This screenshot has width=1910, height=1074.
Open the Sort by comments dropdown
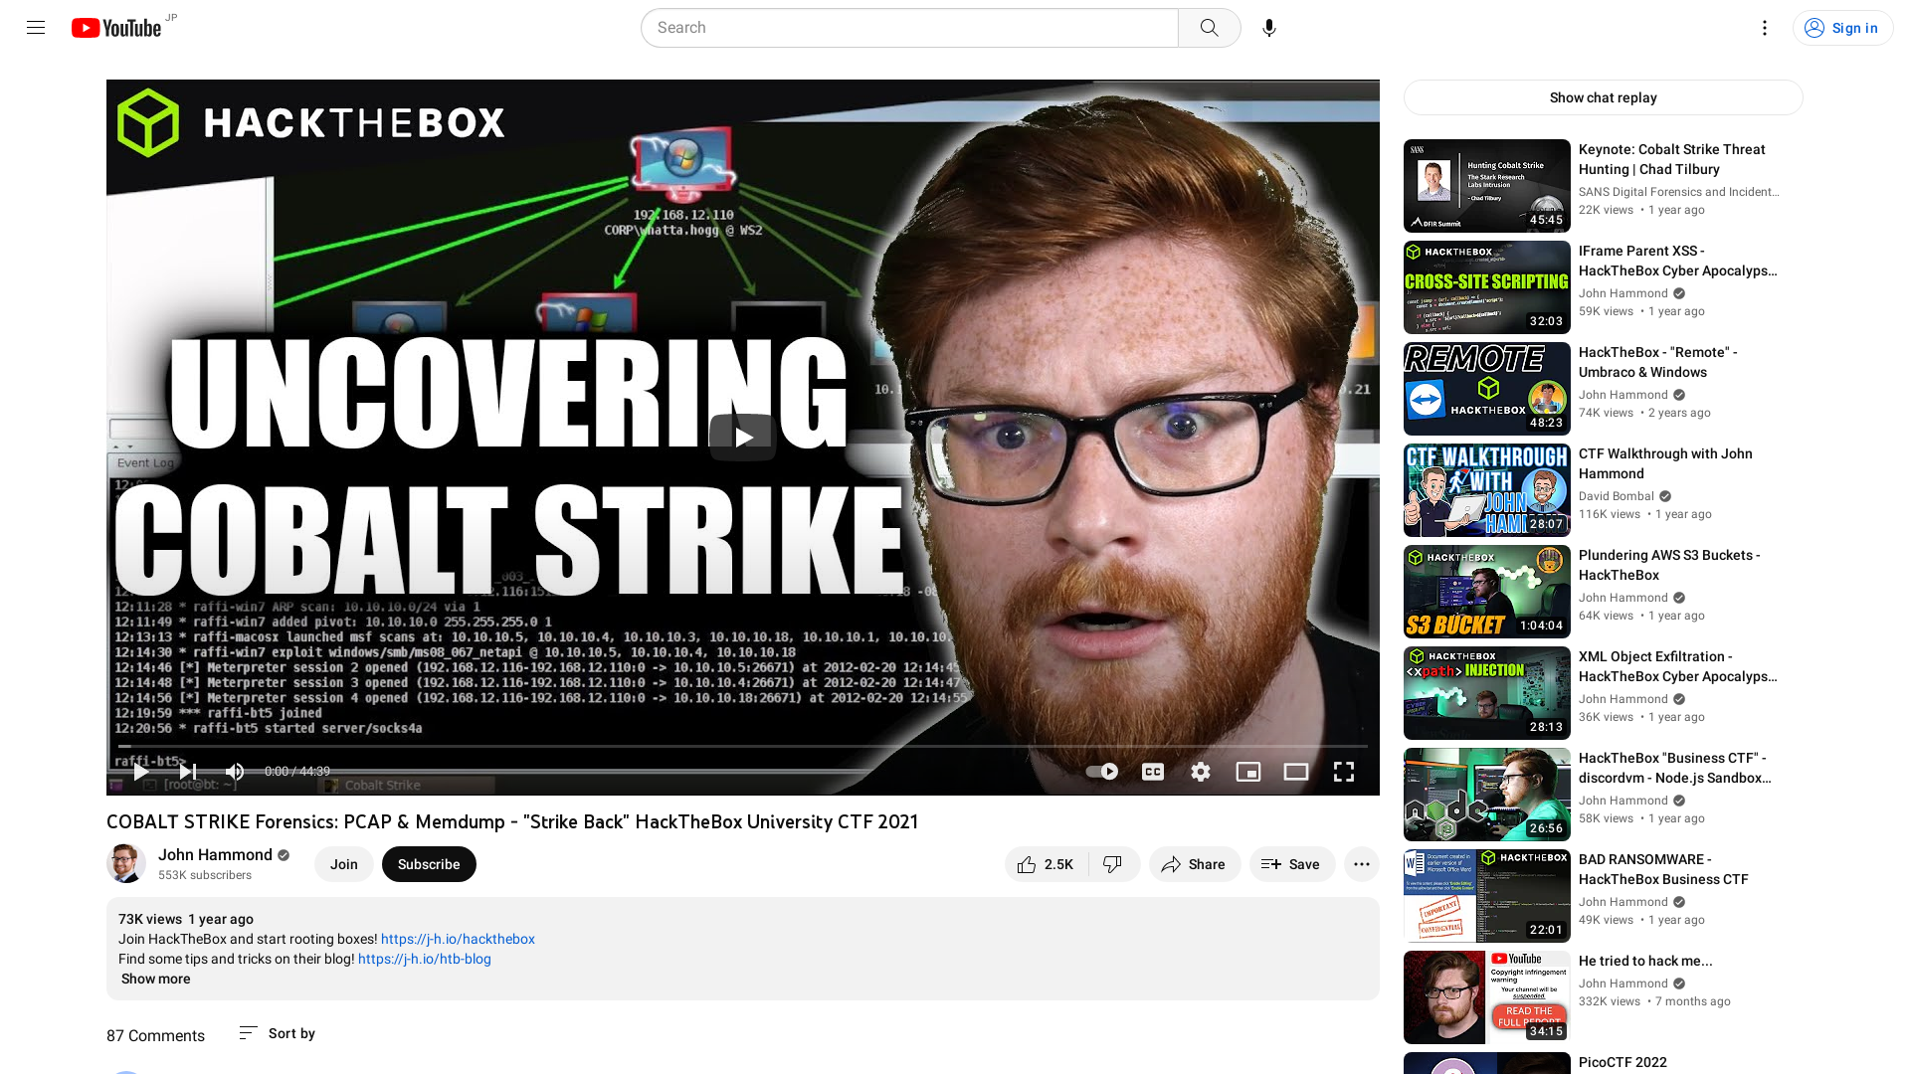click(x=277, y=1033)
